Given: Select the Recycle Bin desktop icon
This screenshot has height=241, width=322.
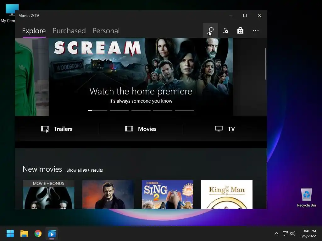Looking at the screenshot, I should click(x=306, y=197).
